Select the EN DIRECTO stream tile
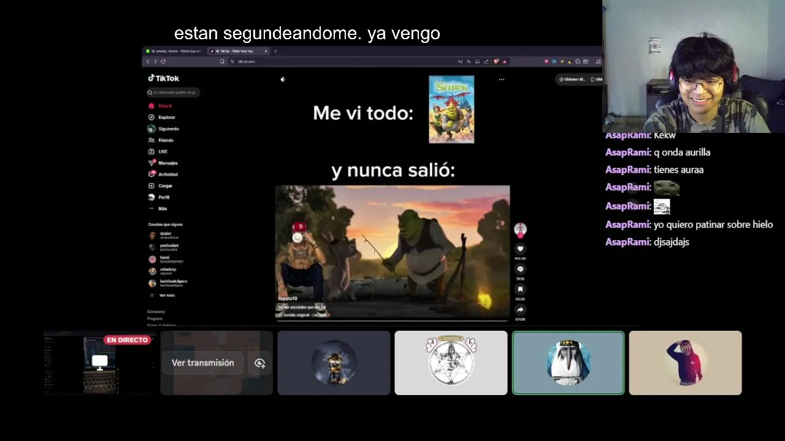Viewport: 785px width, 441px height. (x=99, y=363)
